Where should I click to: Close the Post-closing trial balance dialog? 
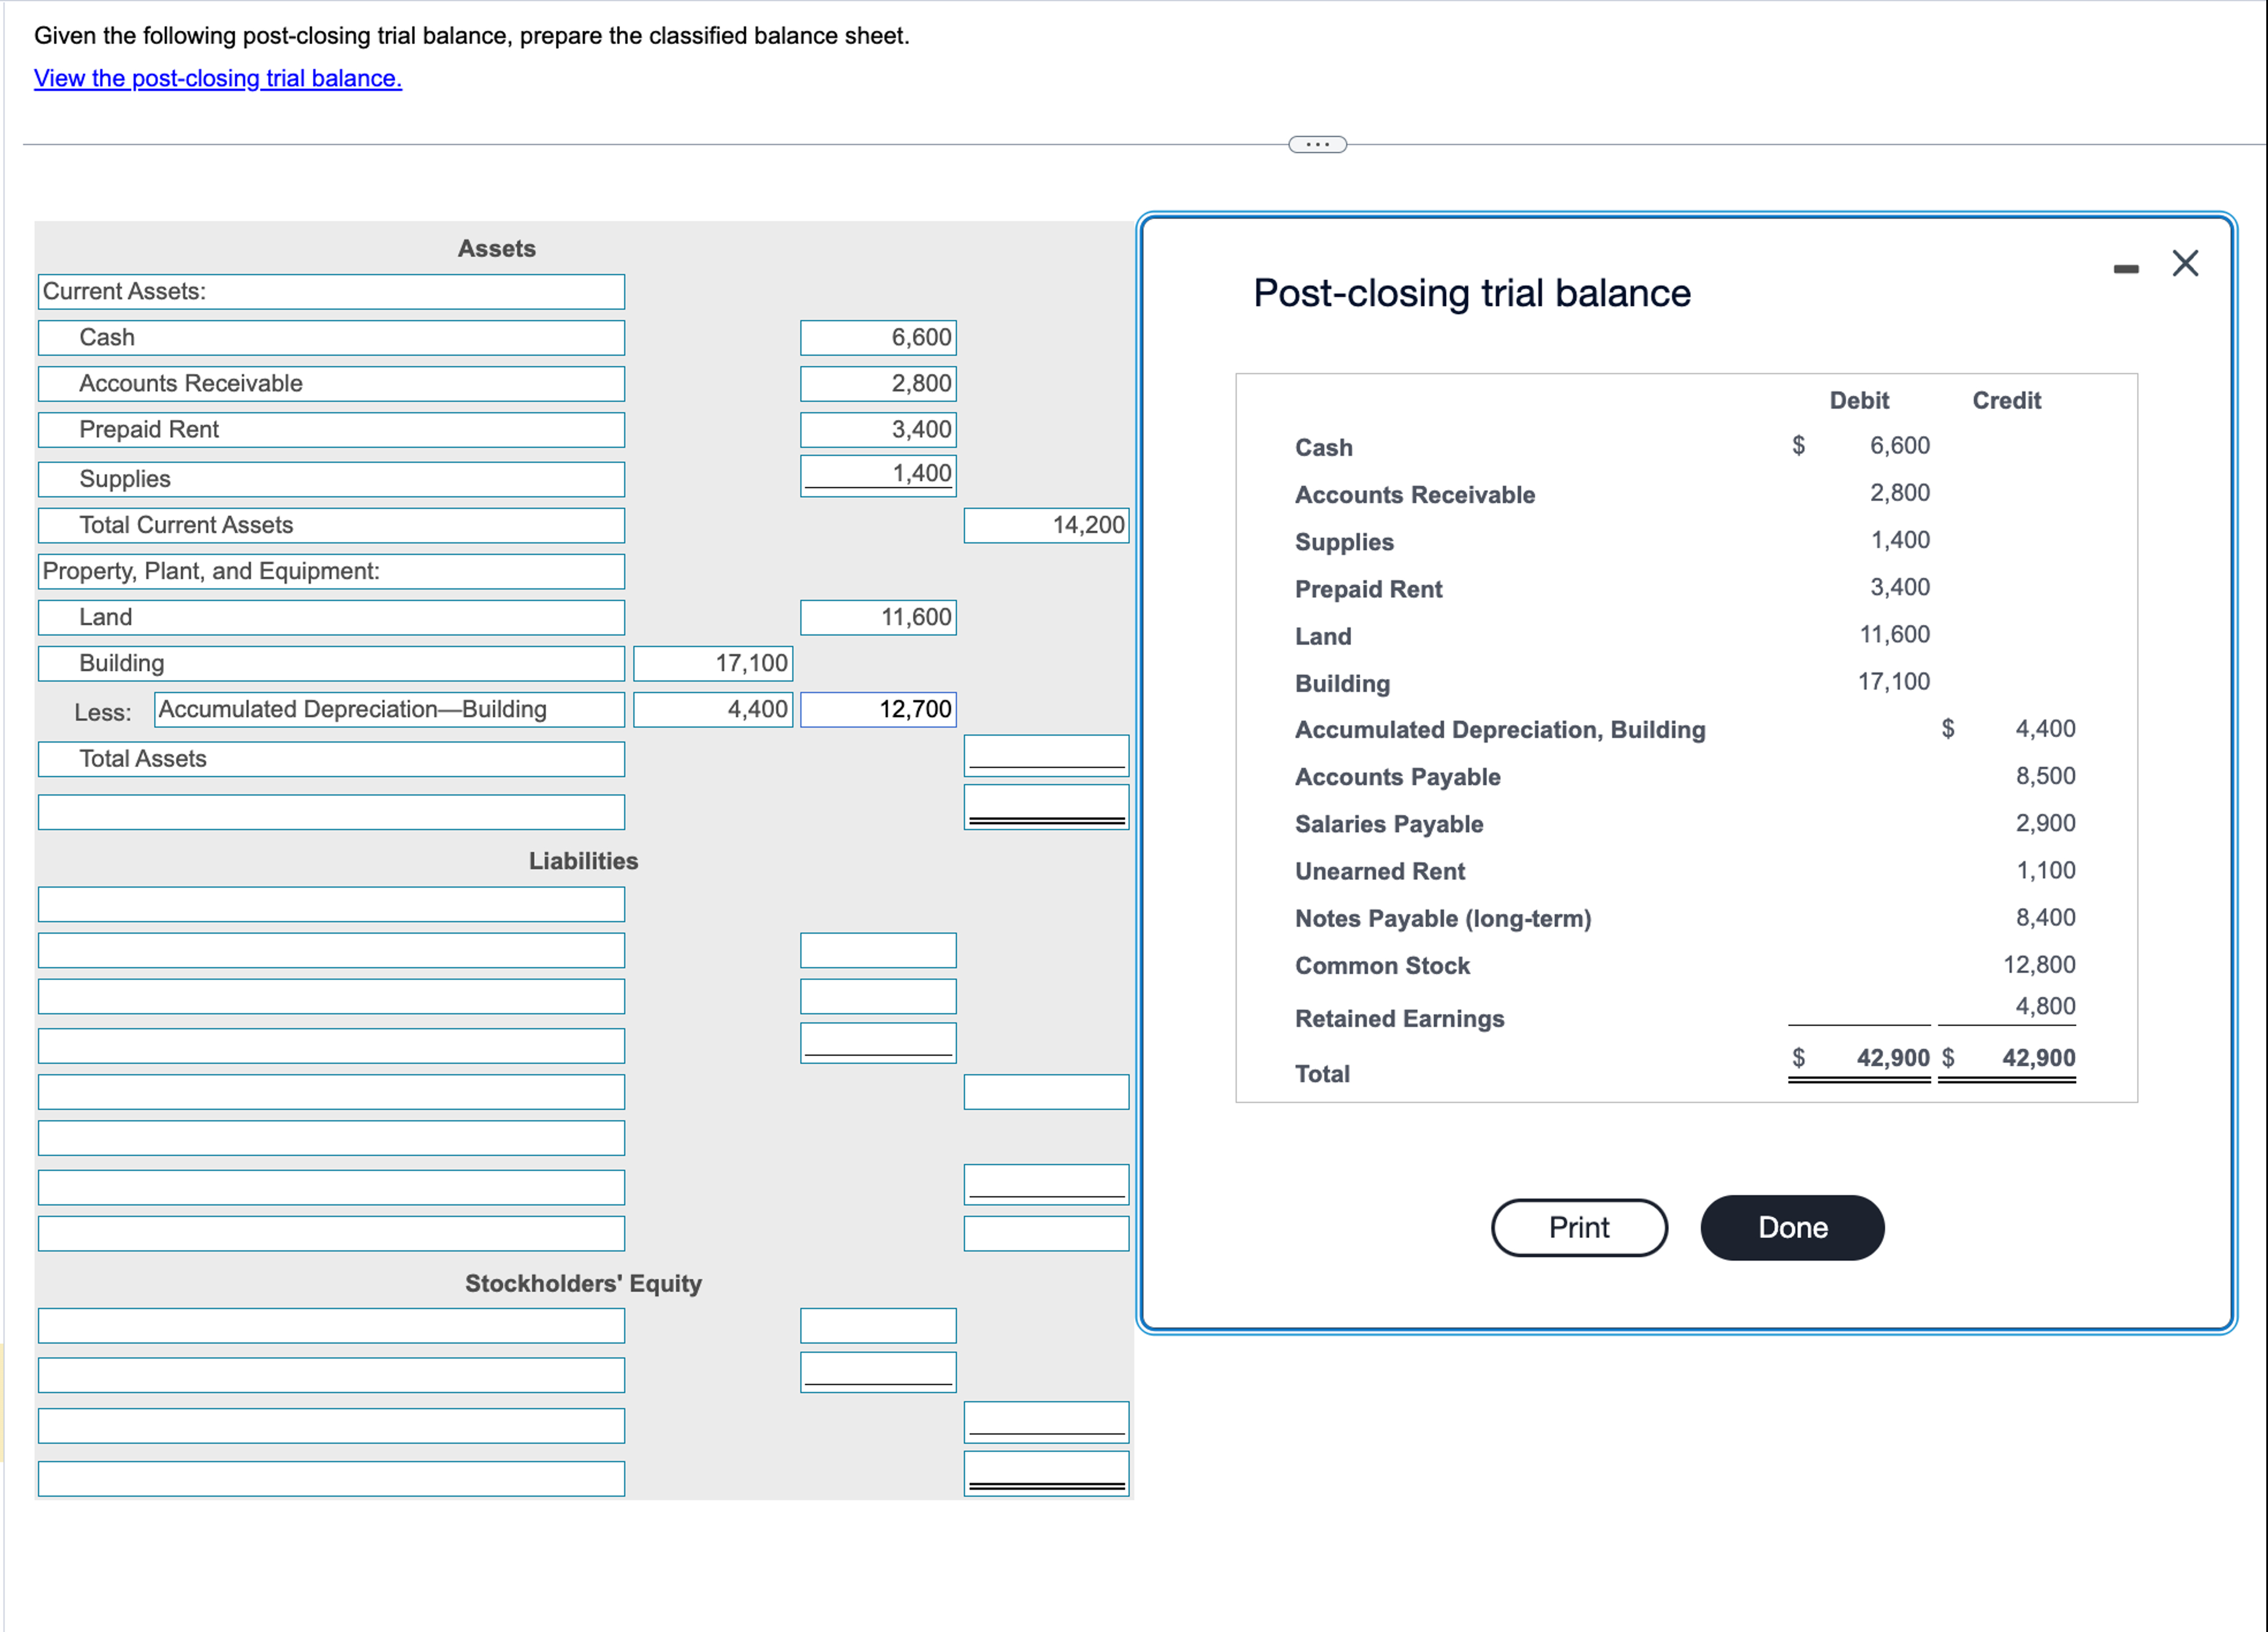click(x=2184, y=264)
